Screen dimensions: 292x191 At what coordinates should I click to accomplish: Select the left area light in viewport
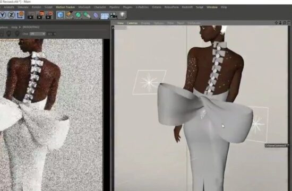point(149,82)
